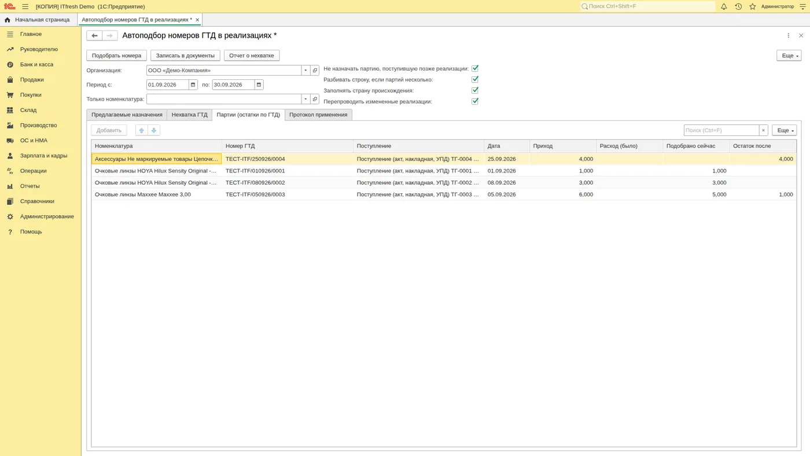Open history clock icon in top bar
Viewport: 810px width, 456px height.
click(x=738, y=6)
